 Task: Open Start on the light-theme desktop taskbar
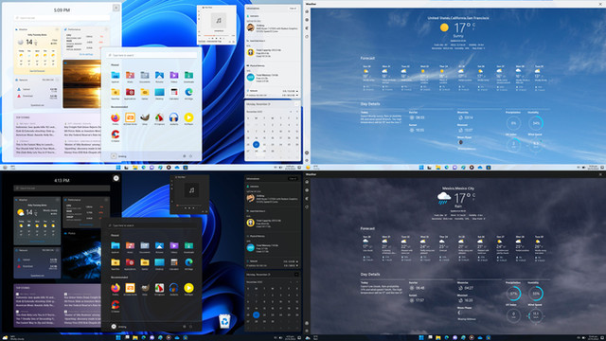117,168
